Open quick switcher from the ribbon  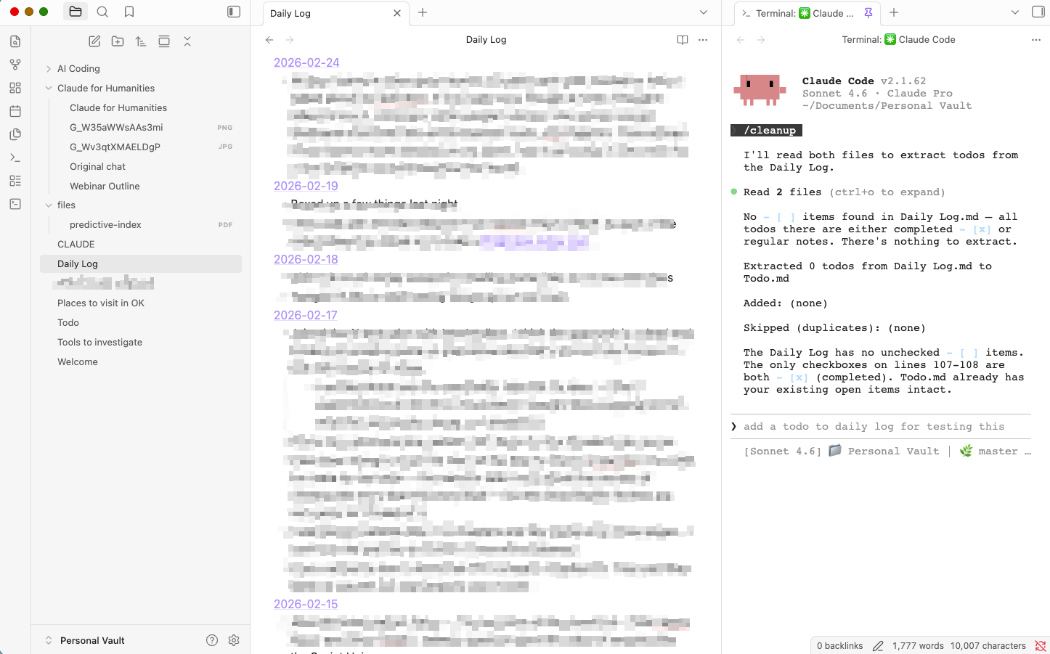(x=15, y=41)
